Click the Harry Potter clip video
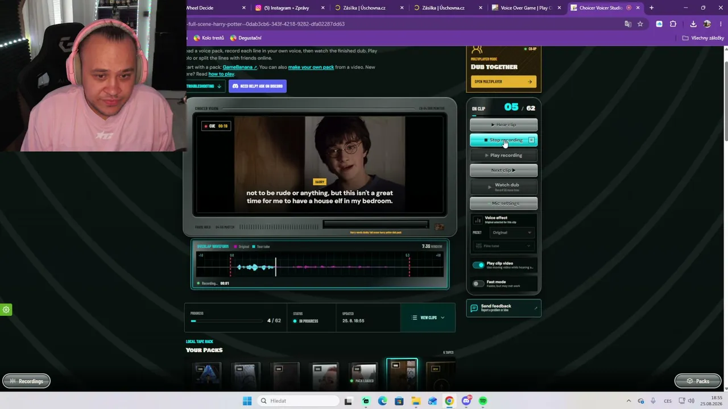Viewport: 728px width, 409px height. tap(320, 165)
